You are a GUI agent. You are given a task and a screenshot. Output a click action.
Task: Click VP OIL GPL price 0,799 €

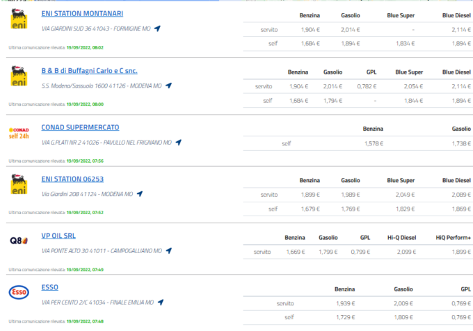(x=360, y=252)
